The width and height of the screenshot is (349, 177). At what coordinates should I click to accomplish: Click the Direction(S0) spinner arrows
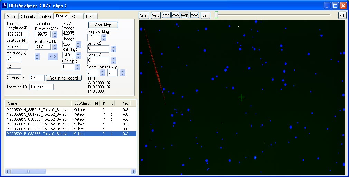[x=55, y=35]
